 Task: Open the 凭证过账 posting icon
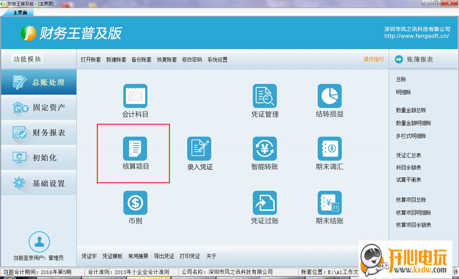pyautogui.click(x=265, y=202)
